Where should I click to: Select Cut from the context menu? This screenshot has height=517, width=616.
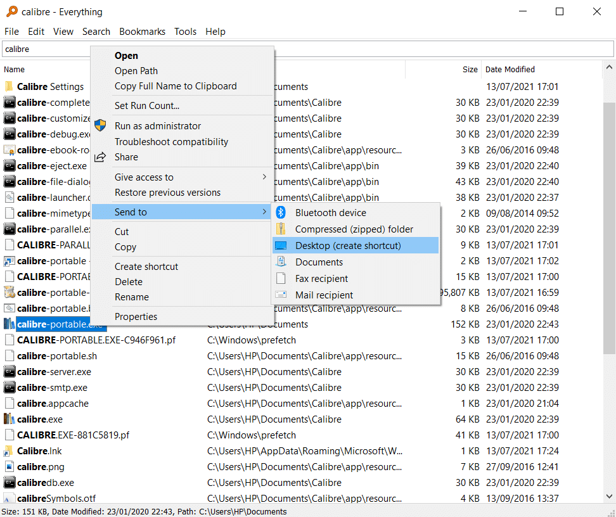pyautogui.click(x=183, y=231)
